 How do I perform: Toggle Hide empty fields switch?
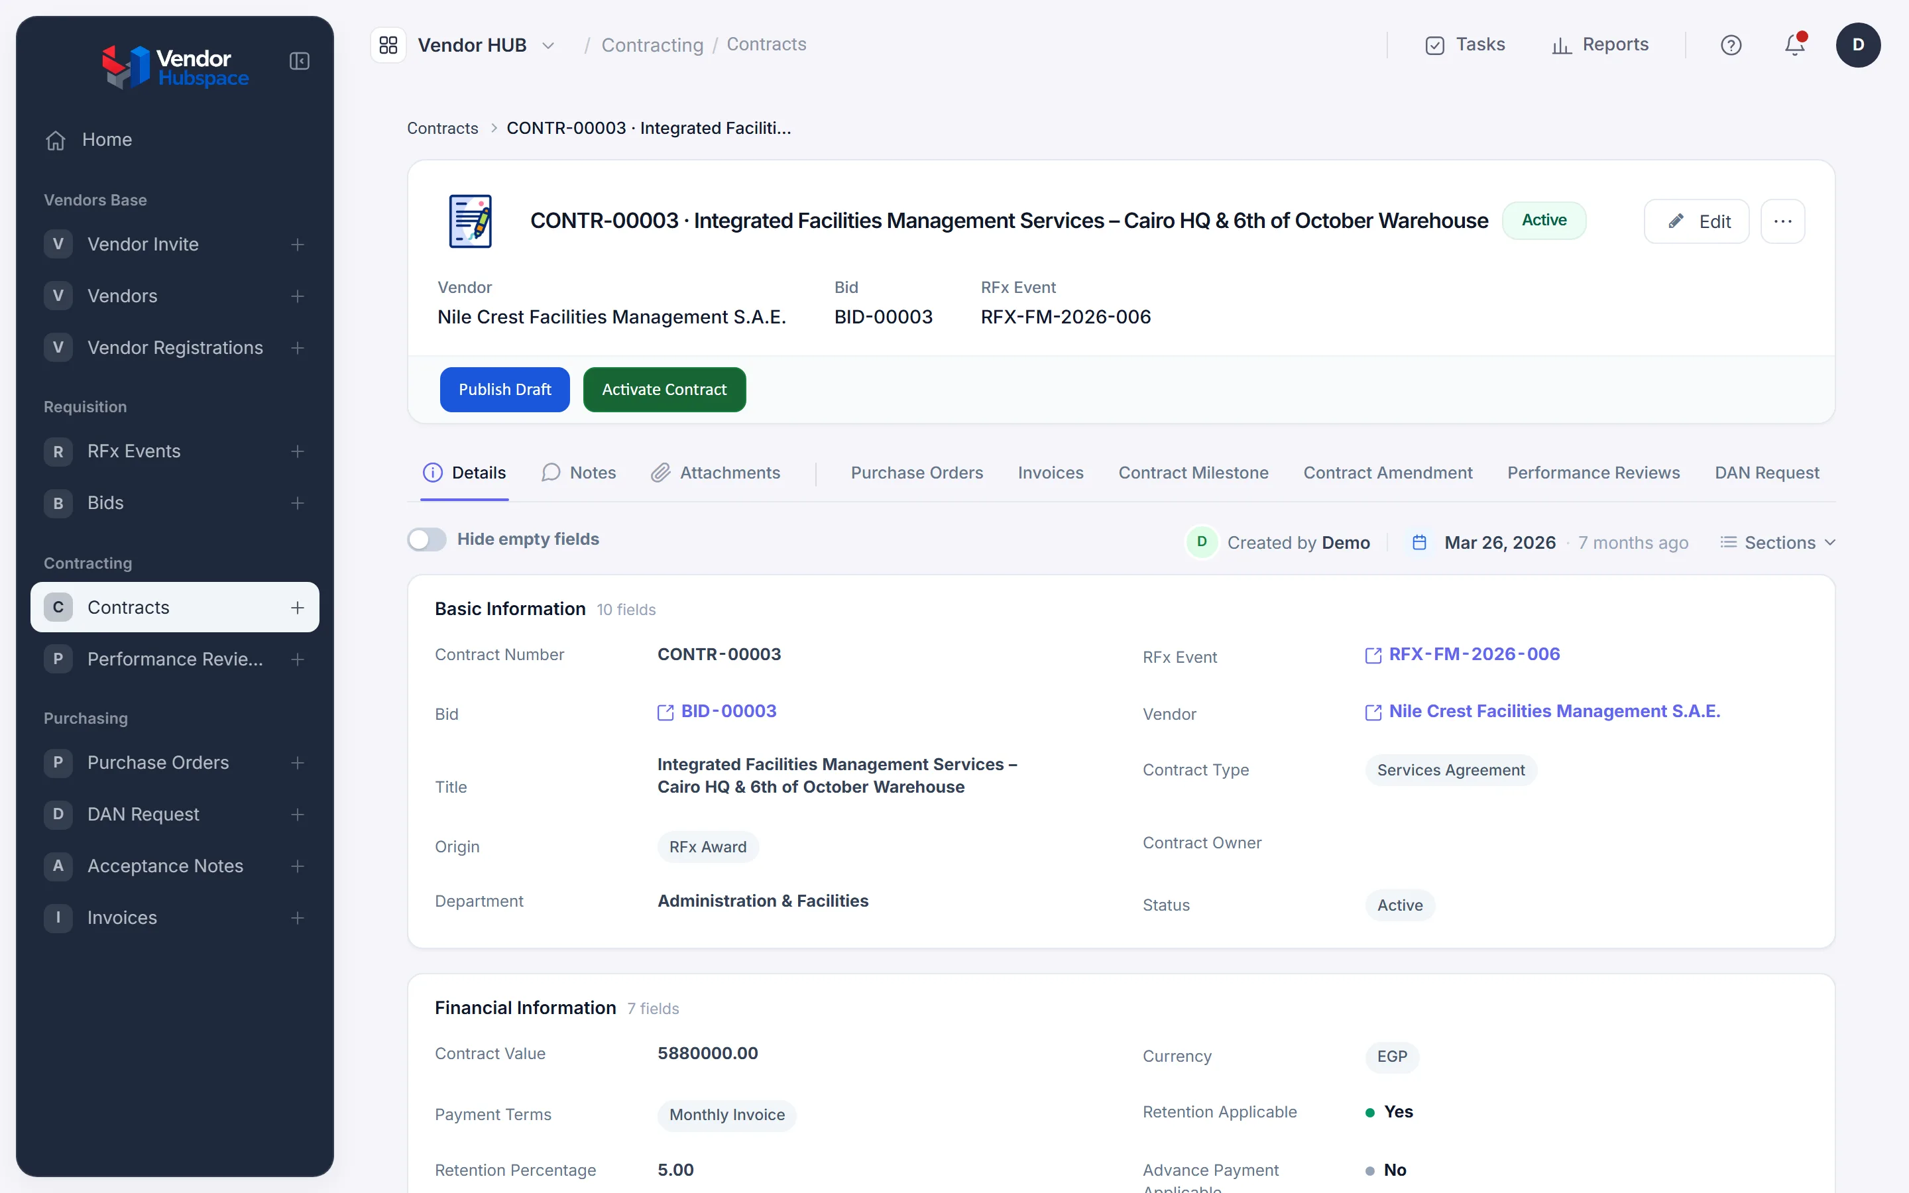[x=427, y=540]
